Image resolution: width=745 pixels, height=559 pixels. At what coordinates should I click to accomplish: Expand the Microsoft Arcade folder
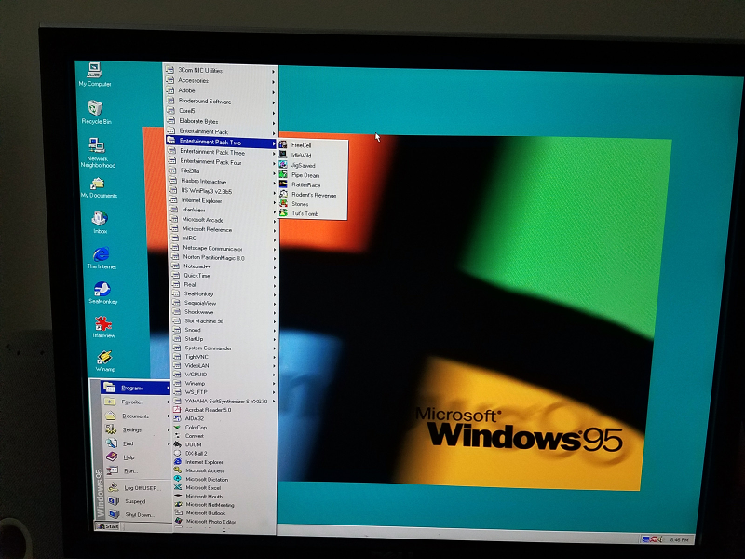(223, 220)
